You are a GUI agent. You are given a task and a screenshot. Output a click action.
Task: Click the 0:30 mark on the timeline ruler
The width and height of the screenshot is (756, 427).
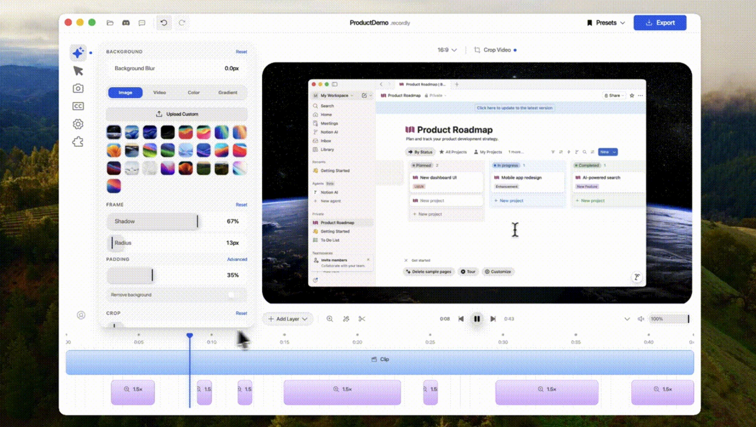(503, 342)
